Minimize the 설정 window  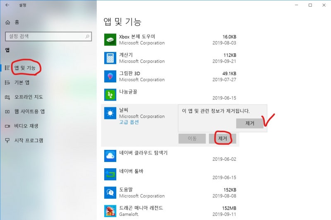tap(297, 5)
